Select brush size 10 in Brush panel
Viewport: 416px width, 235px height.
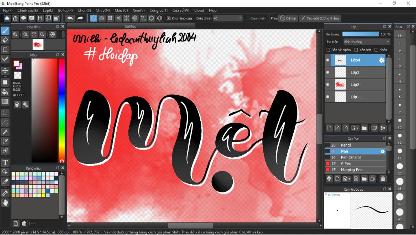[x=400, y=120]
